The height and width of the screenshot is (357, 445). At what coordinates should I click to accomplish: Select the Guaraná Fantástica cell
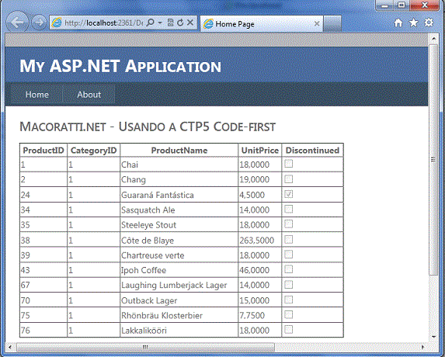[x=179, y=195]
